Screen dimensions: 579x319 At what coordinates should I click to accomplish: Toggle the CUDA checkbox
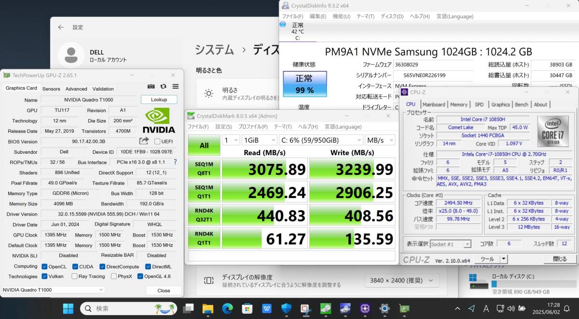pyautogui.click(x=75, y=266)
